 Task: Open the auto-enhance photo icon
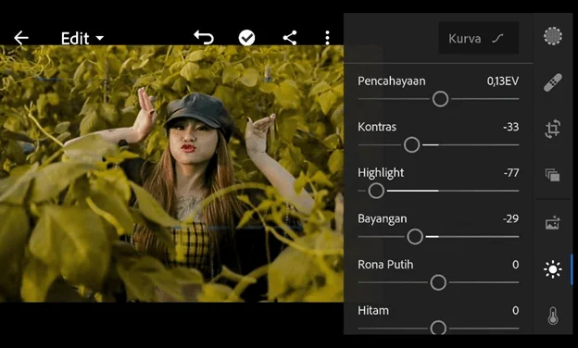click(x=553, y=223)
